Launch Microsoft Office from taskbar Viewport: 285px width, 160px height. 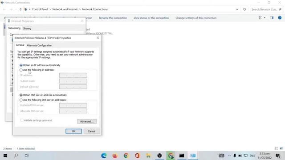point(137,156)
